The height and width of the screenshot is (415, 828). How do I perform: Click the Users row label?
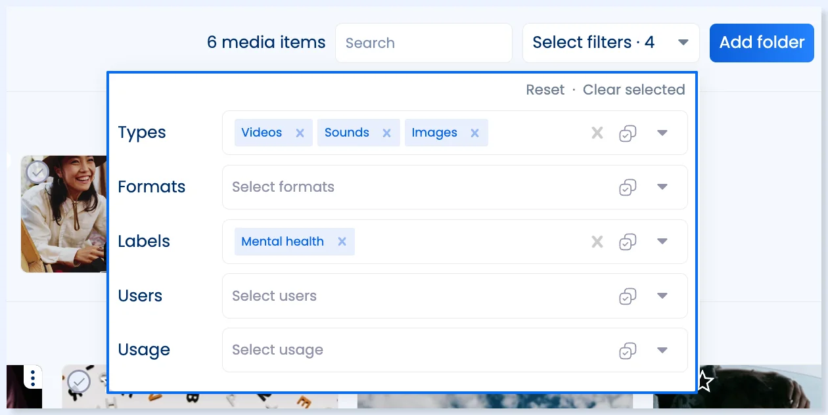(140, 296)
